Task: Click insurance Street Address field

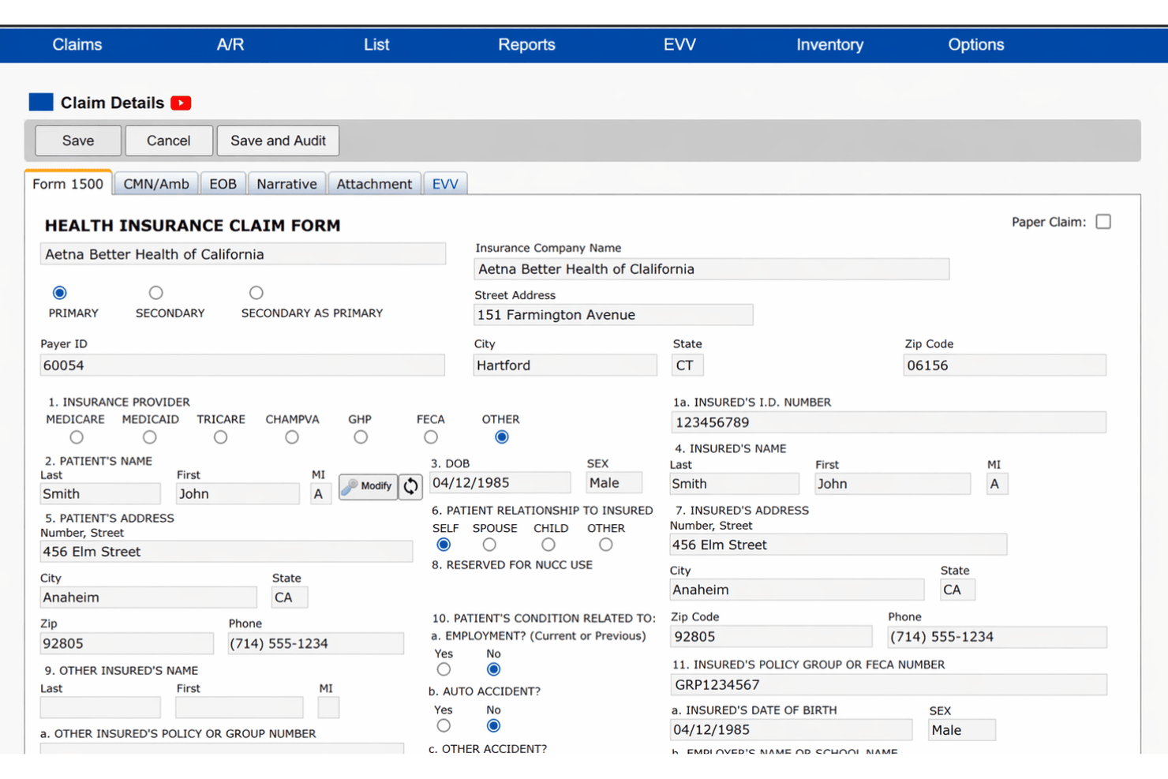Action: pos(613,315)
